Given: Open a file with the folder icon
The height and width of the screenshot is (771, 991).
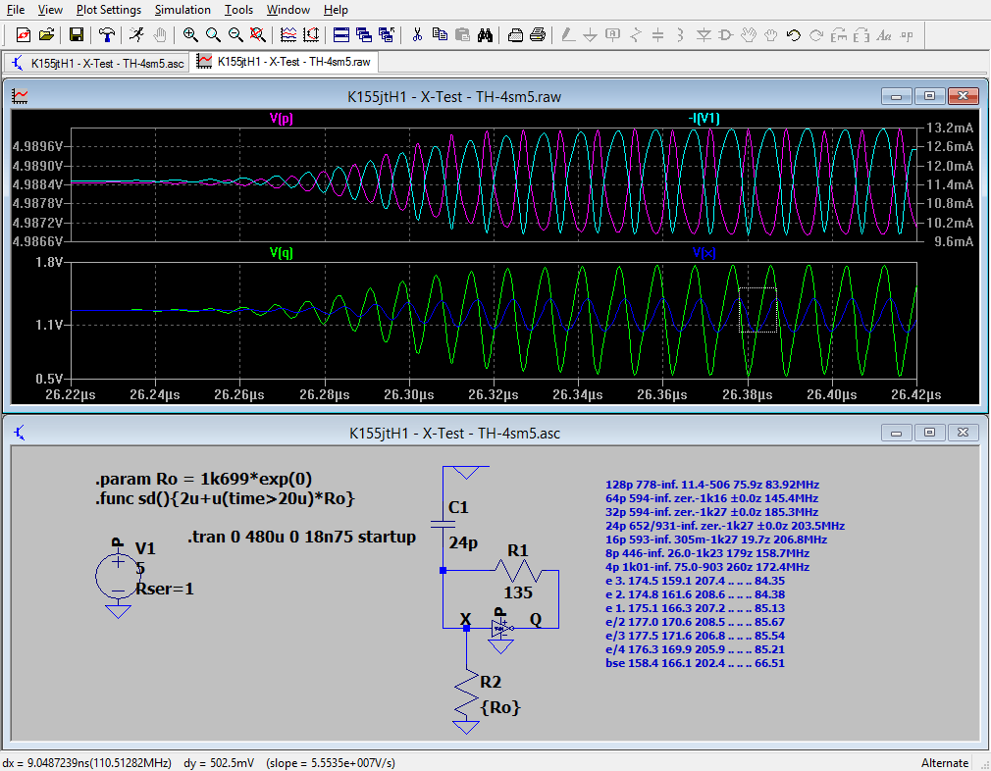Looking at the screenshot, I should pos(45,35).
